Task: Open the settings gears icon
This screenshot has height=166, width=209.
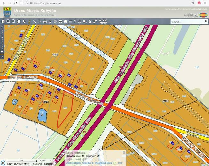Action: pos(85,22)
